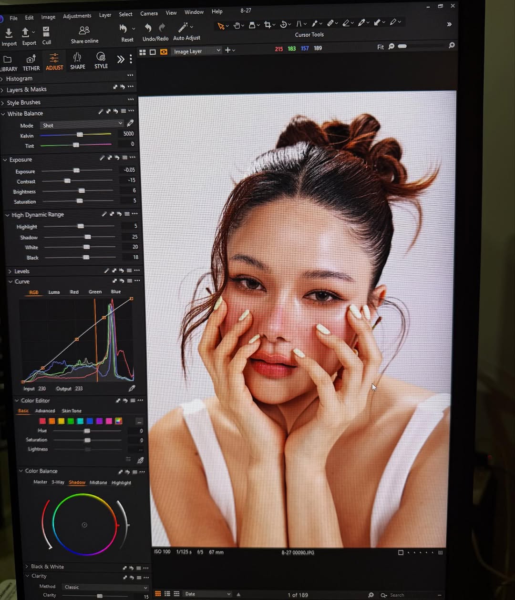The width and height of the screenshot is (515, 600).
Task: Toggle the orange proofing eye icon
Action: [x=164, y=52]
